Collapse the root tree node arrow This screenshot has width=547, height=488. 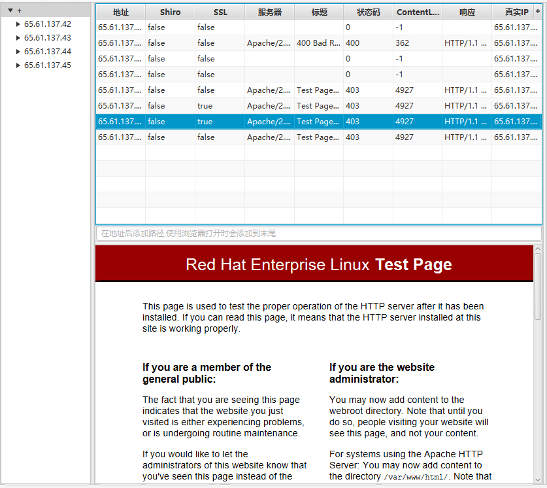click(x=10, y=10)
